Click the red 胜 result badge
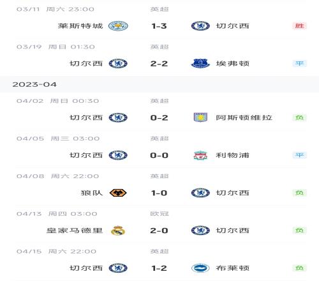The image size is (319, 281). point(299,26)
